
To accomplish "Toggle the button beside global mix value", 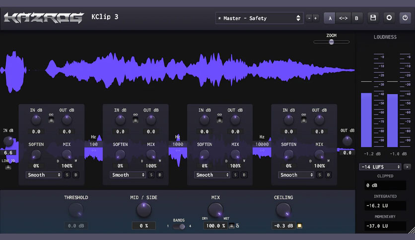I will [x=231, y=226].
